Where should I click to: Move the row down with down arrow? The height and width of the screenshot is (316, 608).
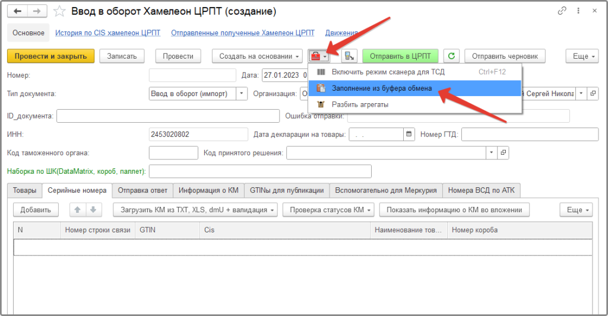(93, 210)
